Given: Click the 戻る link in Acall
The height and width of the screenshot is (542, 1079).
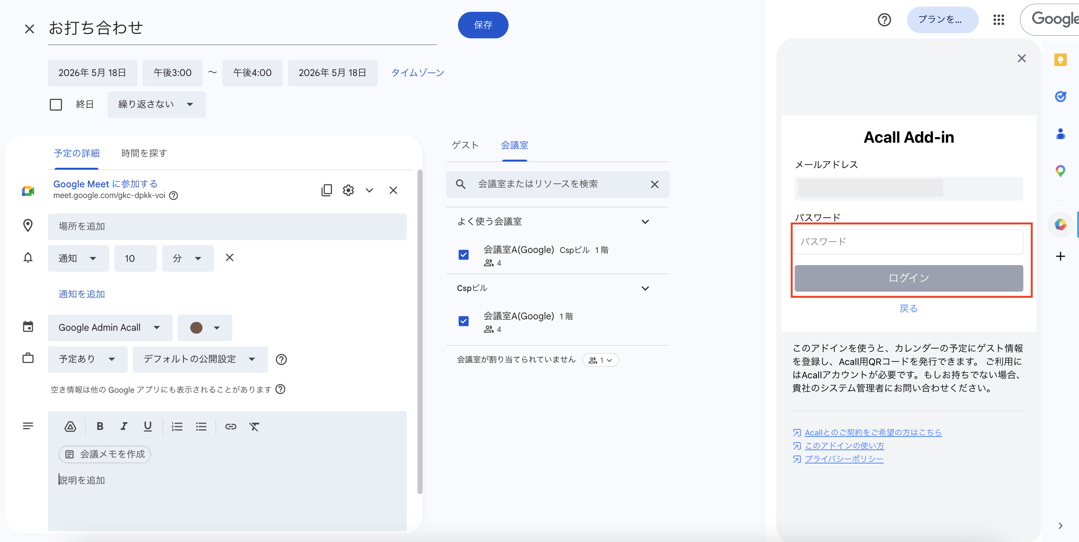Looking at the screenshot, I should (909, 309).
